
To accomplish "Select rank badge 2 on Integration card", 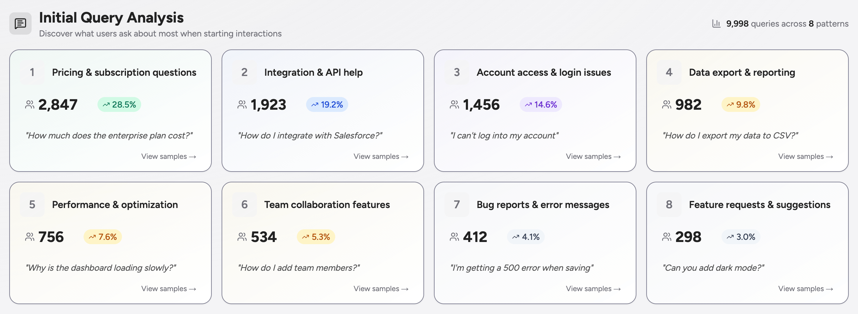I will point(245,73).
